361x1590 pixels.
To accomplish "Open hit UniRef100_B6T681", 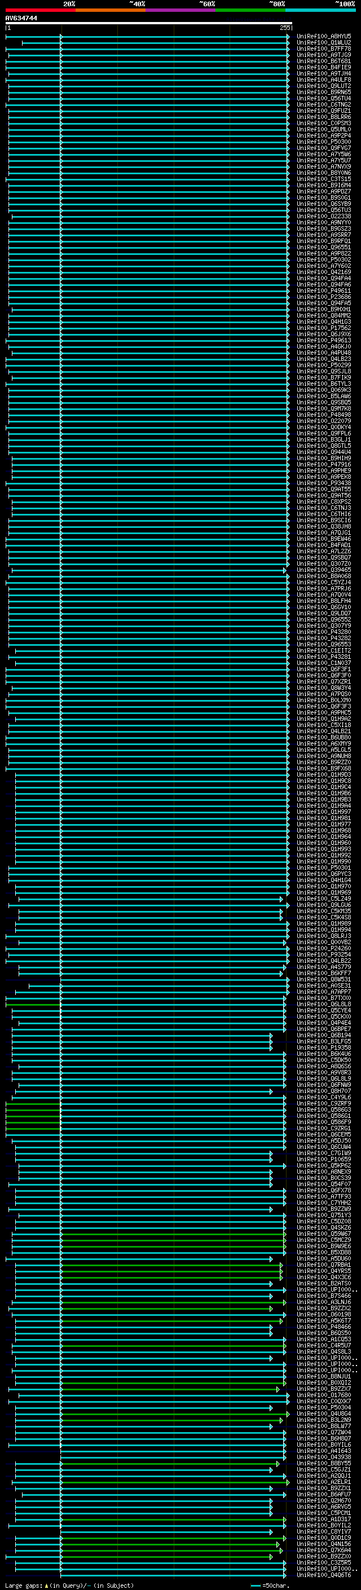I will (x=324, y=61).
